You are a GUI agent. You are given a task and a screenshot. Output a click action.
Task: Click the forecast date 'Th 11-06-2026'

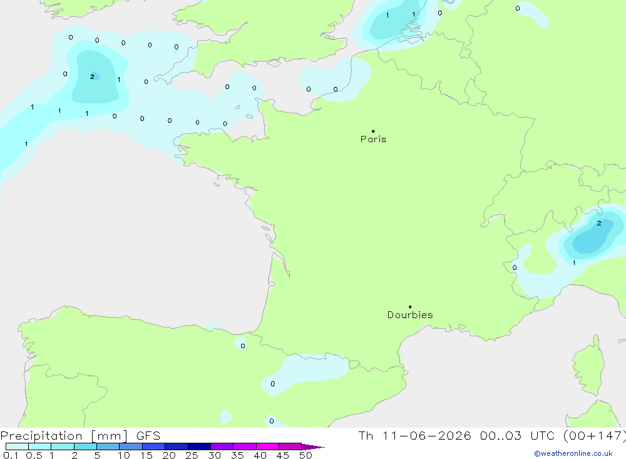click(x=414, y=436)
